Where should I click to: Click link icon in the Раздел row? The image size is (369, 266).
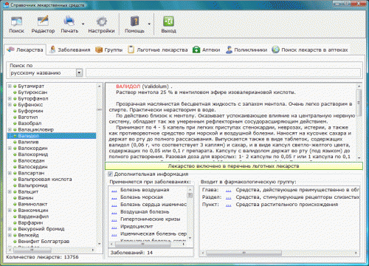tap(229, 198)
